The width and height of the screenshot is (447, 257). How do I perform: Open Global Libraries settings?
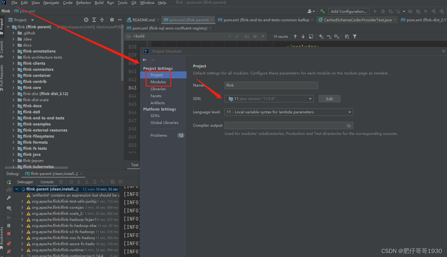point(164,123)
